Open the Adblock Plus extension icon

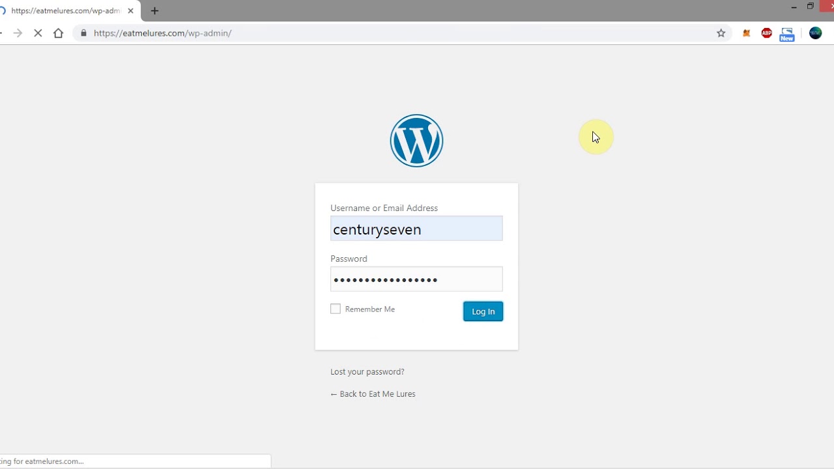[x=767, y=33]
